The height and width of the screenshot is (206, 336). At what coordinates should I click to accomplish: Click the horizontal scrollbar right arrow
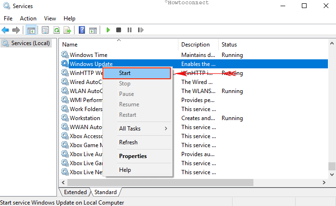point(324,182)
